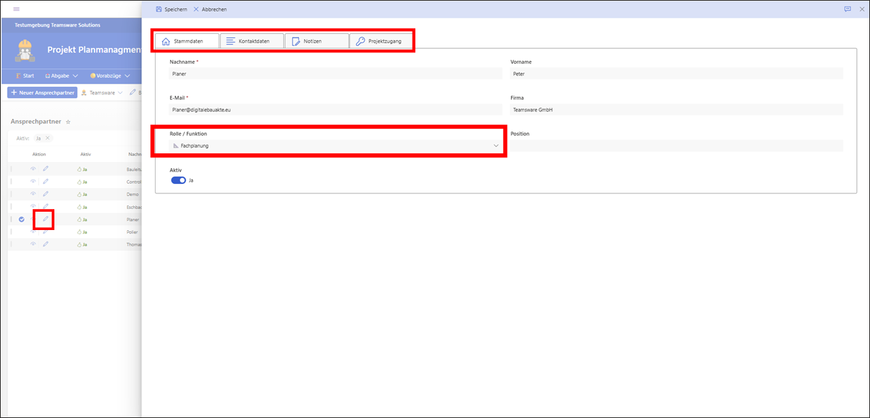Click the Speichern save icon

click(159, 9)
